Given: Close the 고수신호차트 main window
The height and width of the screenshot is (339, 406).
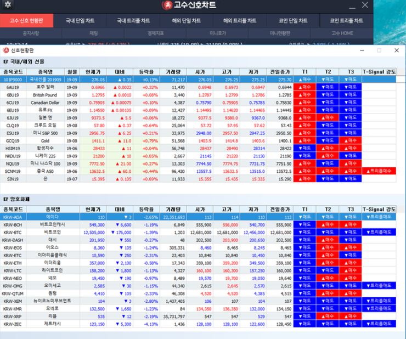Looking at the screenshot, I should [365, 5].
